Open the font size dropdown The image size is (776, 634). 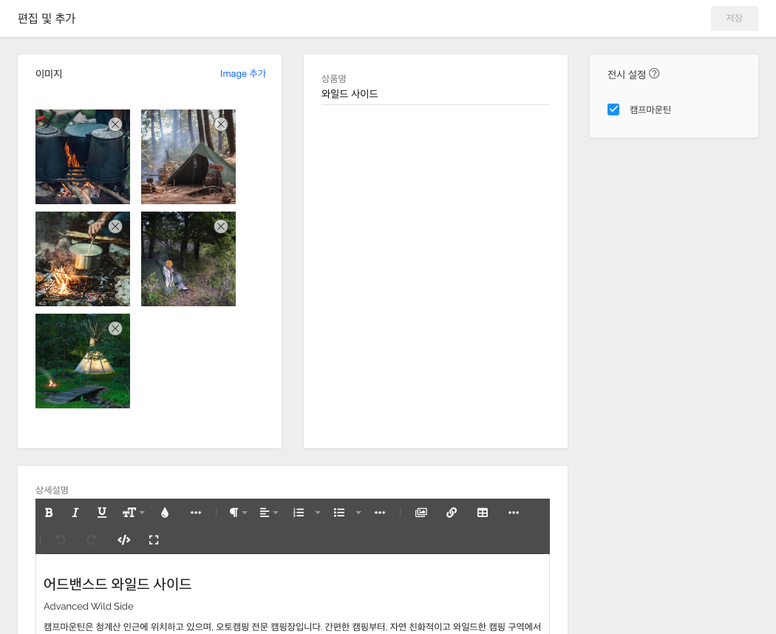click(133, 513)
